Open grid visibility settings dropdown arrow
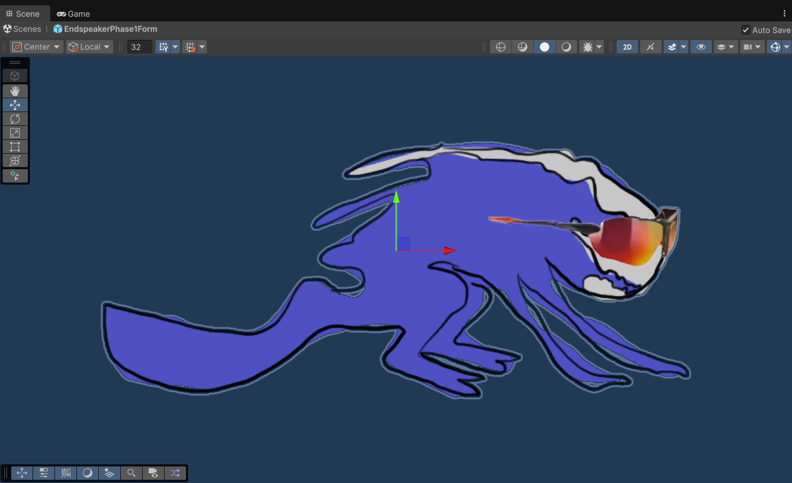The width and height of the screenshot is (792, 483). pyautogui.click(x=175, y=47)
